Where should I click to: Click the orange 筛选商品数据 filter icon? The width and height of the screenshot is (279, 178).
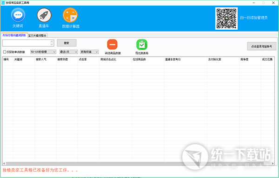tap(112, 44)
